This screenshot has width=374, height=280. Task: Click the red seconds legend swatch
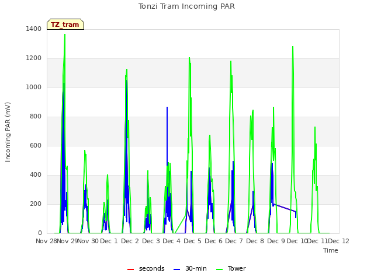click(131, 269)
